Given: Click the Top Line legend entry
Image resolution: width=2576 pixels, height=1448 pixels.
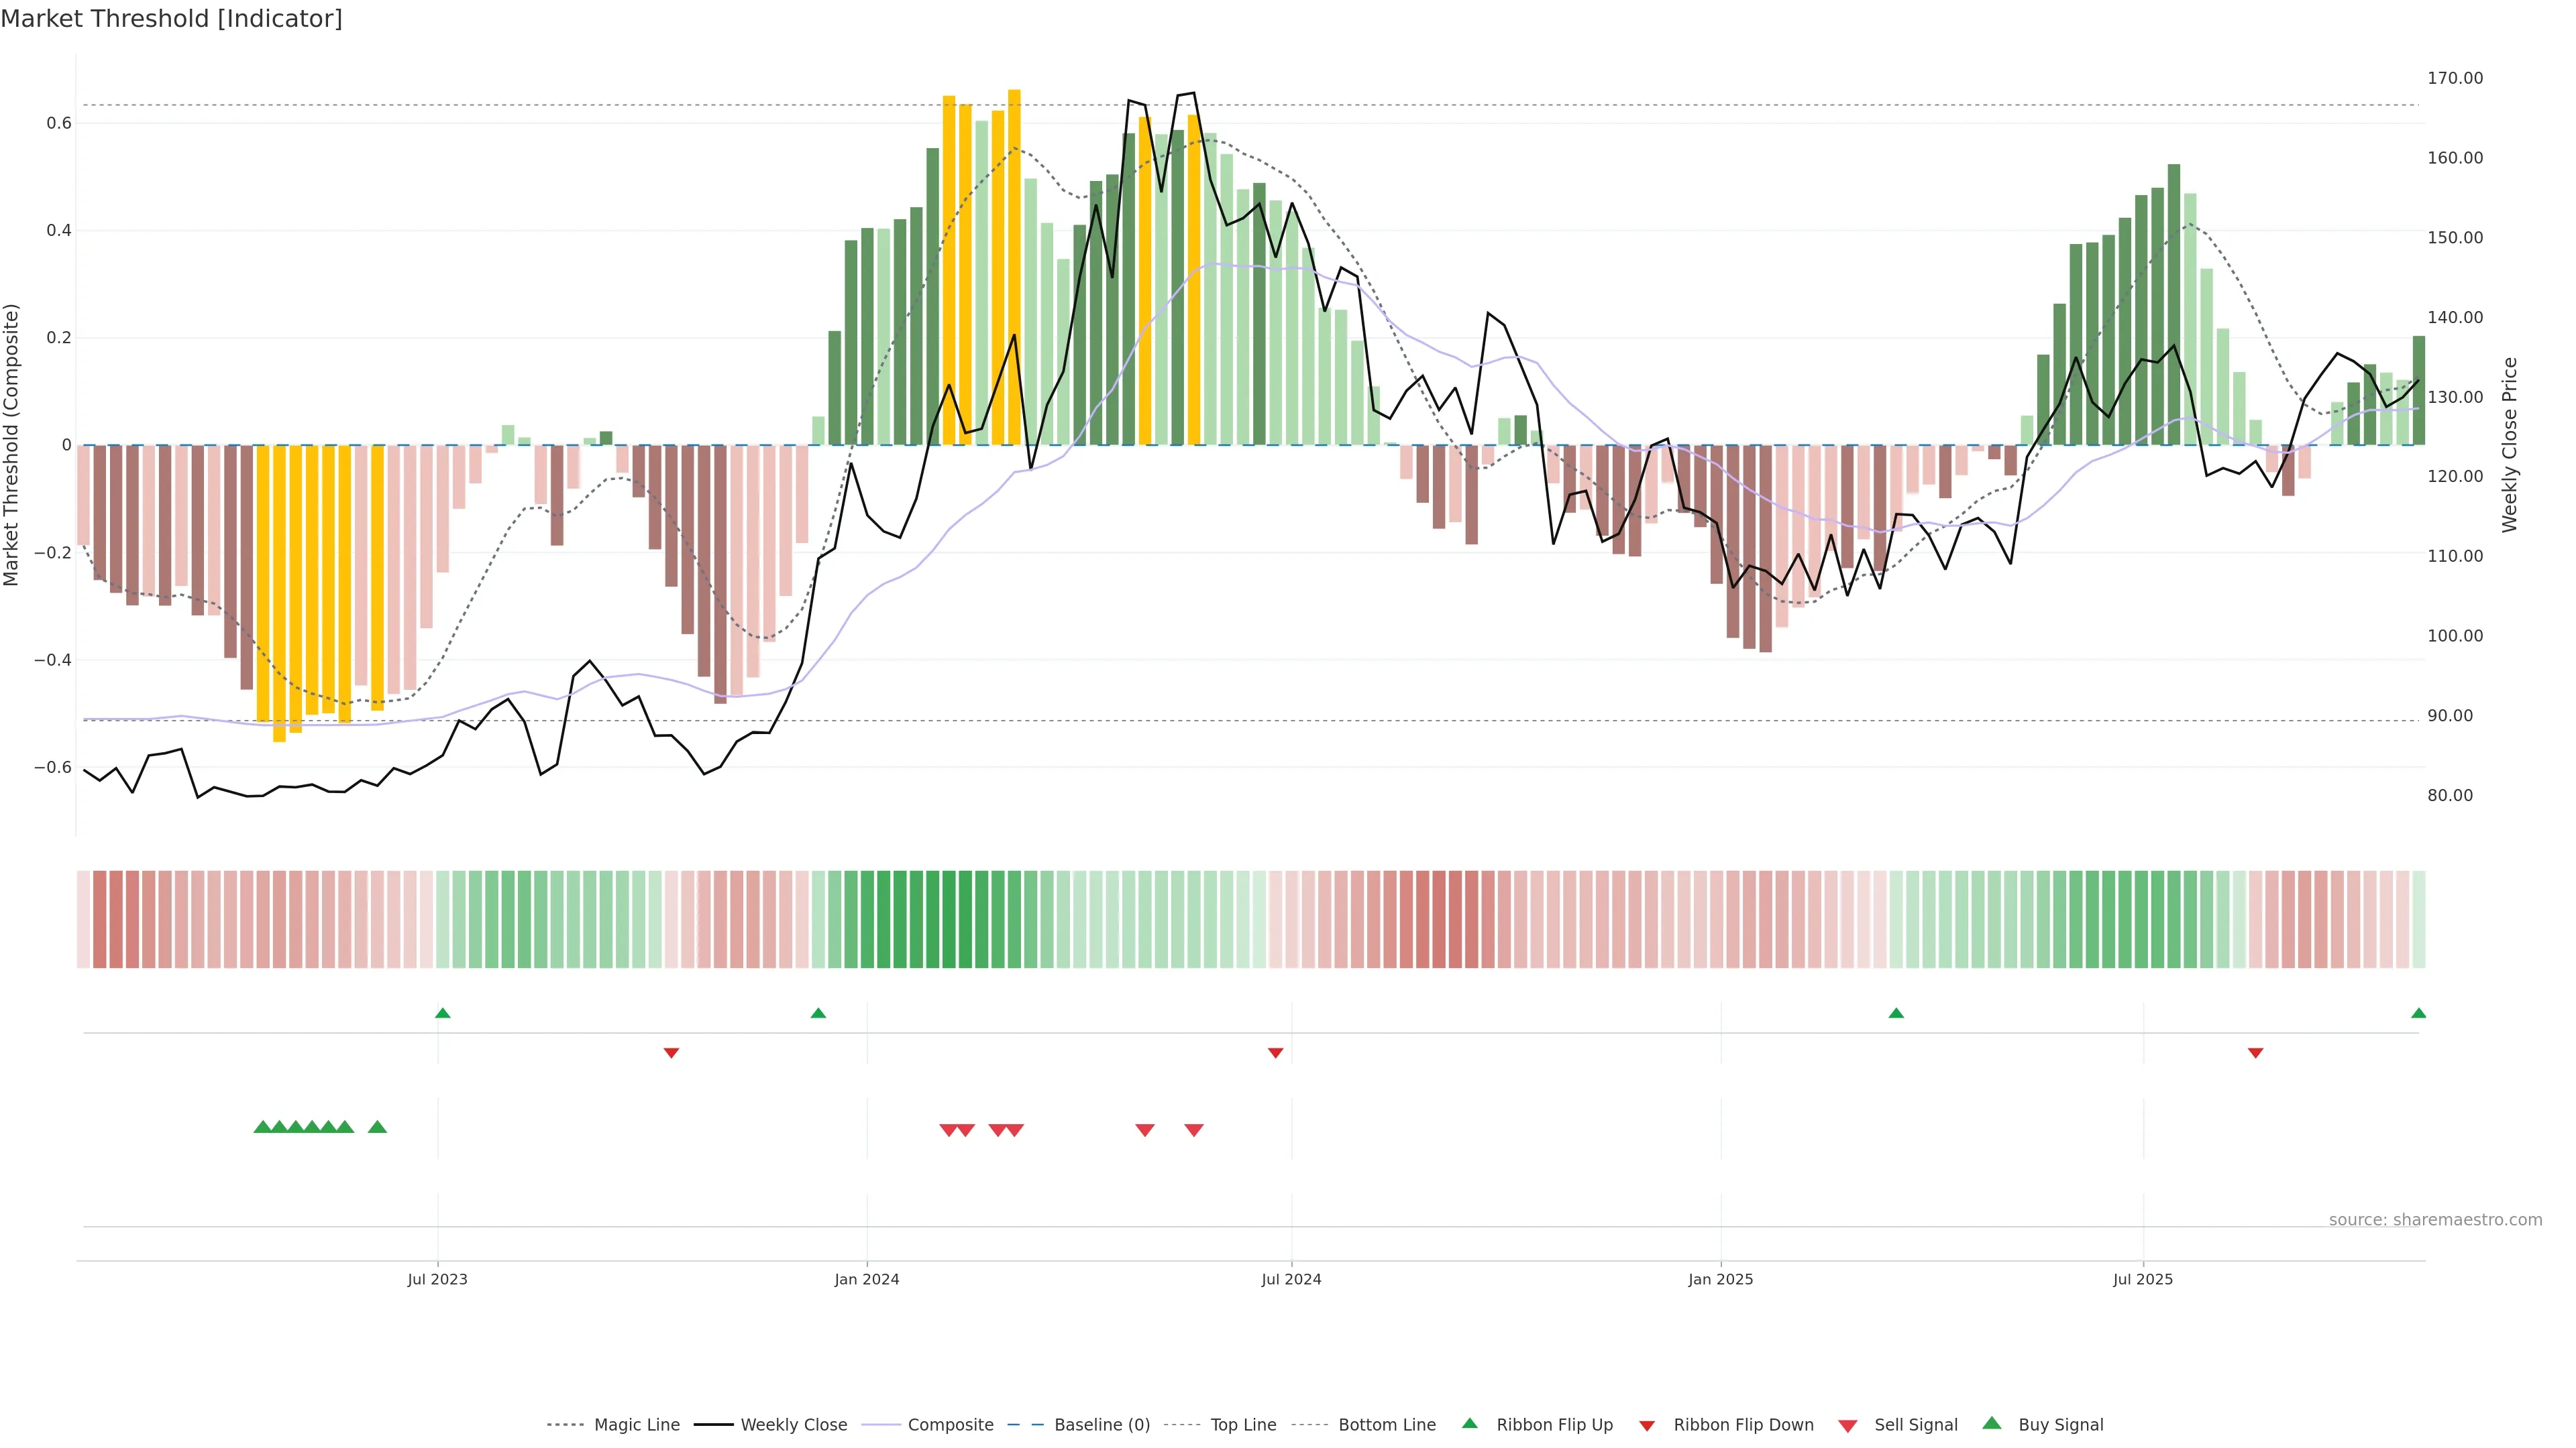Looking at the screenshot, I should pyautogui.click(x=1243, y=1425).
